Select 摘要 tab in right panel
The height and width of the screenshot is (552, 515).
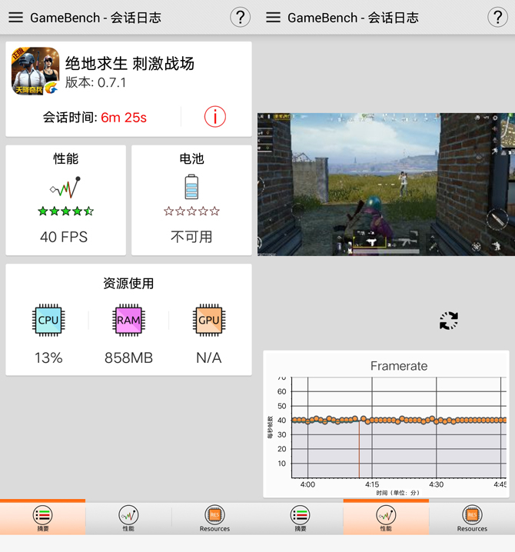pos(300,518)
